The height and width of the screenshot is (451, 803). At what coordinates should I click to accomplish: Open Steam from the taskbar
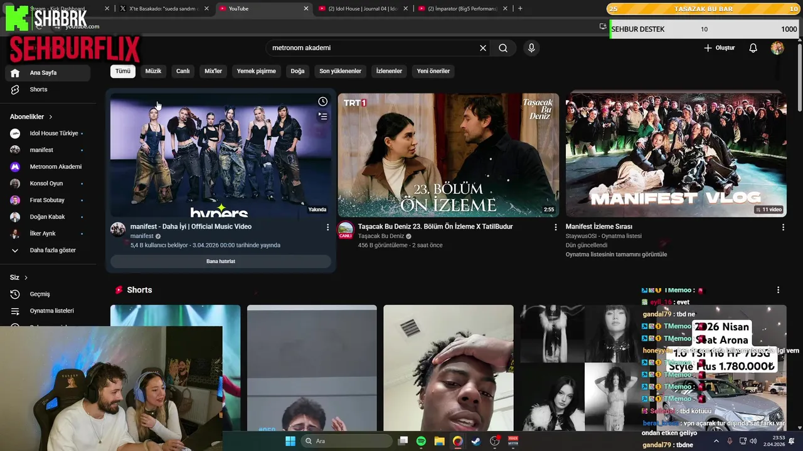(476, 441)
